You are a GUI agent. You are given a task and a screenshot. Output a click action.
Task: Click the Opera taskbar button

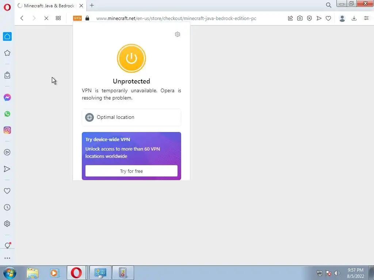76,273
